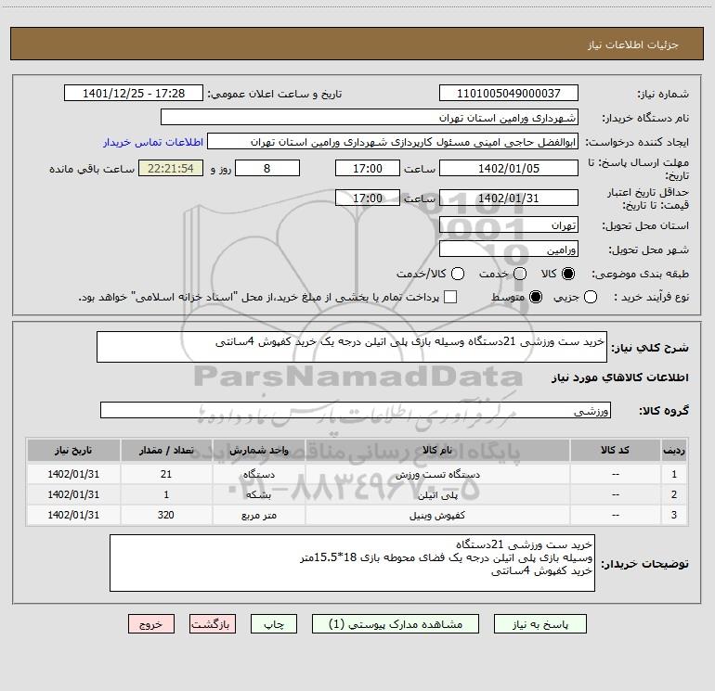Open مشاهده مدارک پیوستی (1) button
This screenshot has width=715, height=691.
coord(396,623)
